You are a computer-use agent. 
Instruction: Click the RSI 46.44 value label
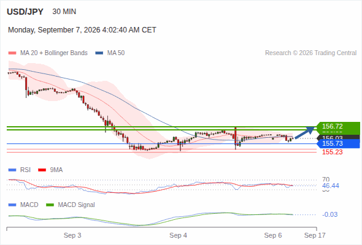pos(331,186)
